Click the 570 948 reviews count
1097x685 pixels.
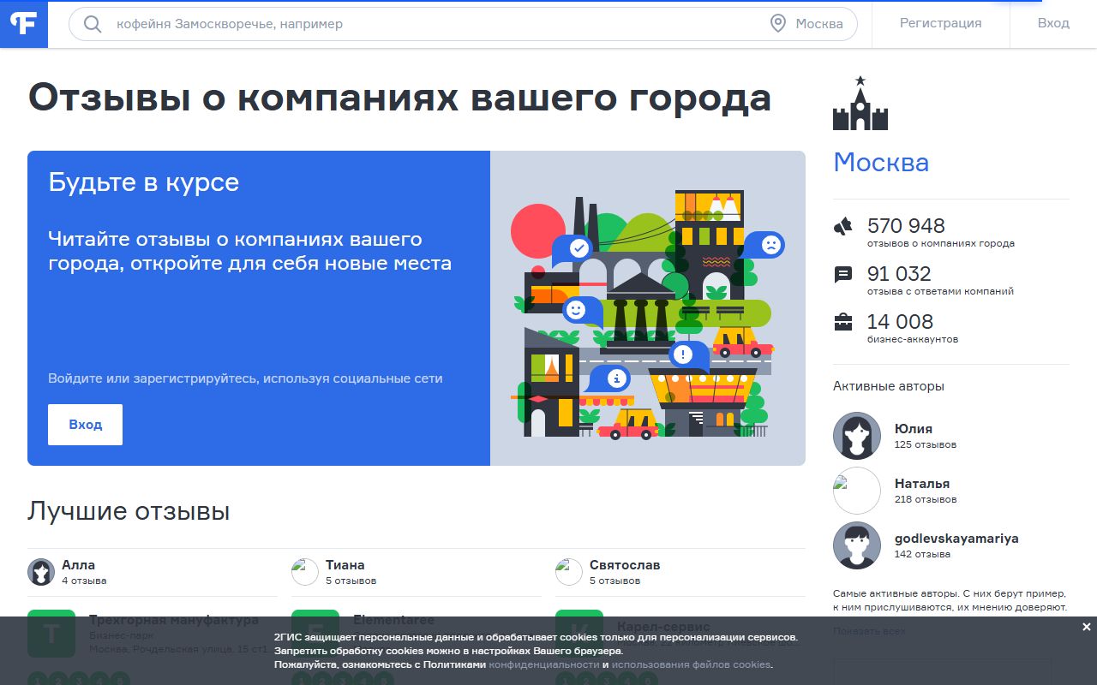[906, 225]
